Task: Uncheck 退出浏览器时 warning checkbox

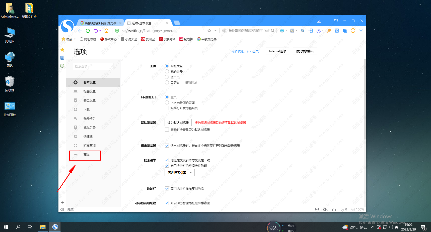Action: point(167,146)
